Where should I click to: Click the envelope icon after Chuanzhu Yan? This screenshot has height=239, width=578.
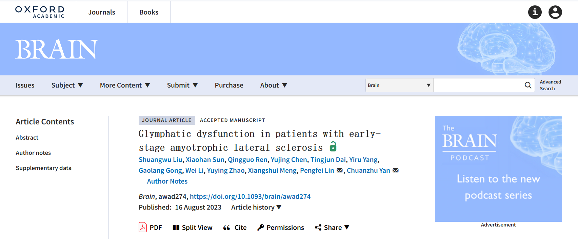[x=396, y=170]
